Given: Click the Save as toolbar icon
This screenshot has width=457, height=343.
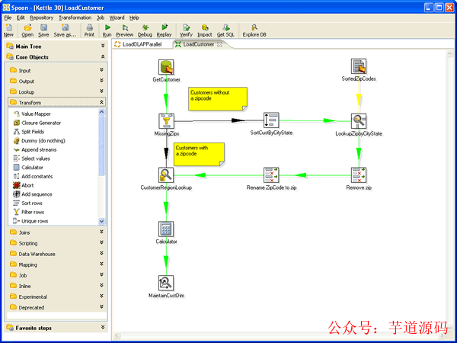Looking at the screenshot, I should pos(65,27).
